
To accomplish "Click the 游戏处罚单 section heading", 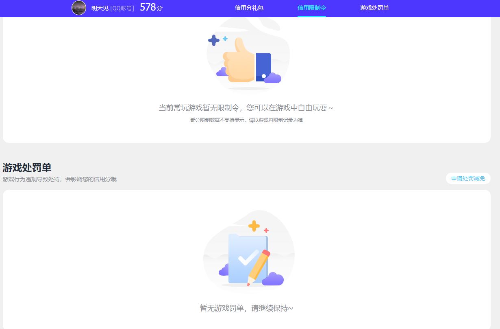I will 27,167.
